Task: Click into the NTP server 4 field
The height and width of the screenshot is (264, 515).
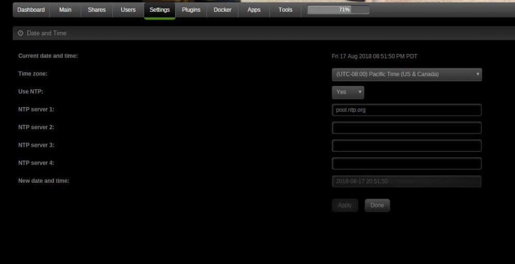Action: [407, 163]
